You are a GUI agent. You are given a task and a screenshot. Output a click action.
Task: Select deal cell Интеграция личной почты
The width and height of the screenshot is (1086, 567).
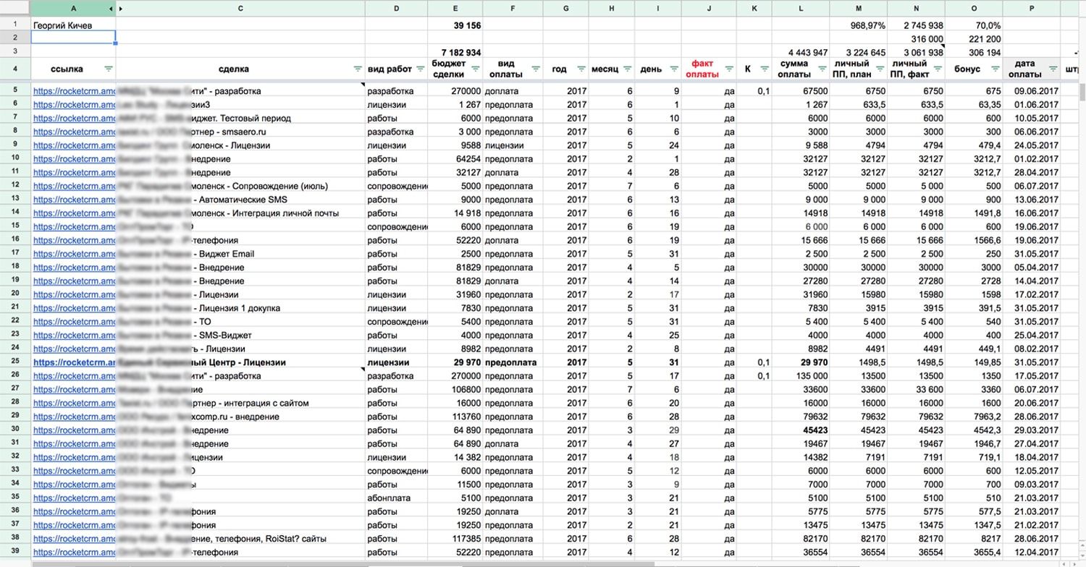coord(240,213)
